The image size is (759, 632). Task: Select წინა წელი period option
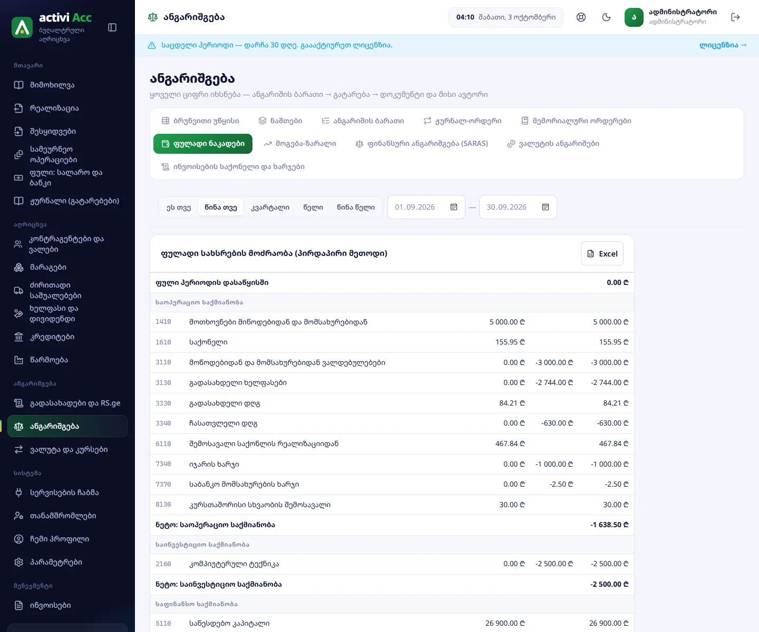click(x=356, y=207)
